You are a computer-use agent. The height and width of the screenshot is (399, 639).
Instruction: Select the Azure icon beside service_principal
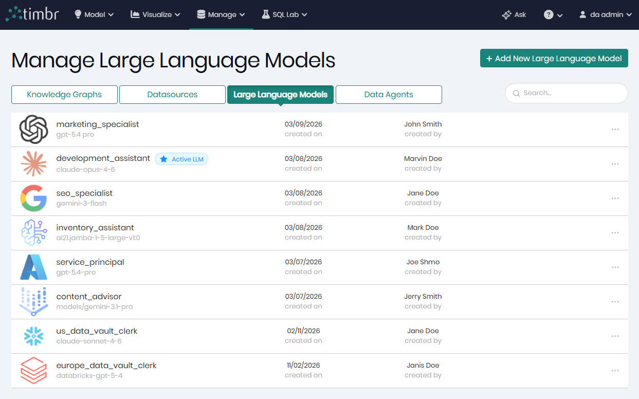point(33,267)
